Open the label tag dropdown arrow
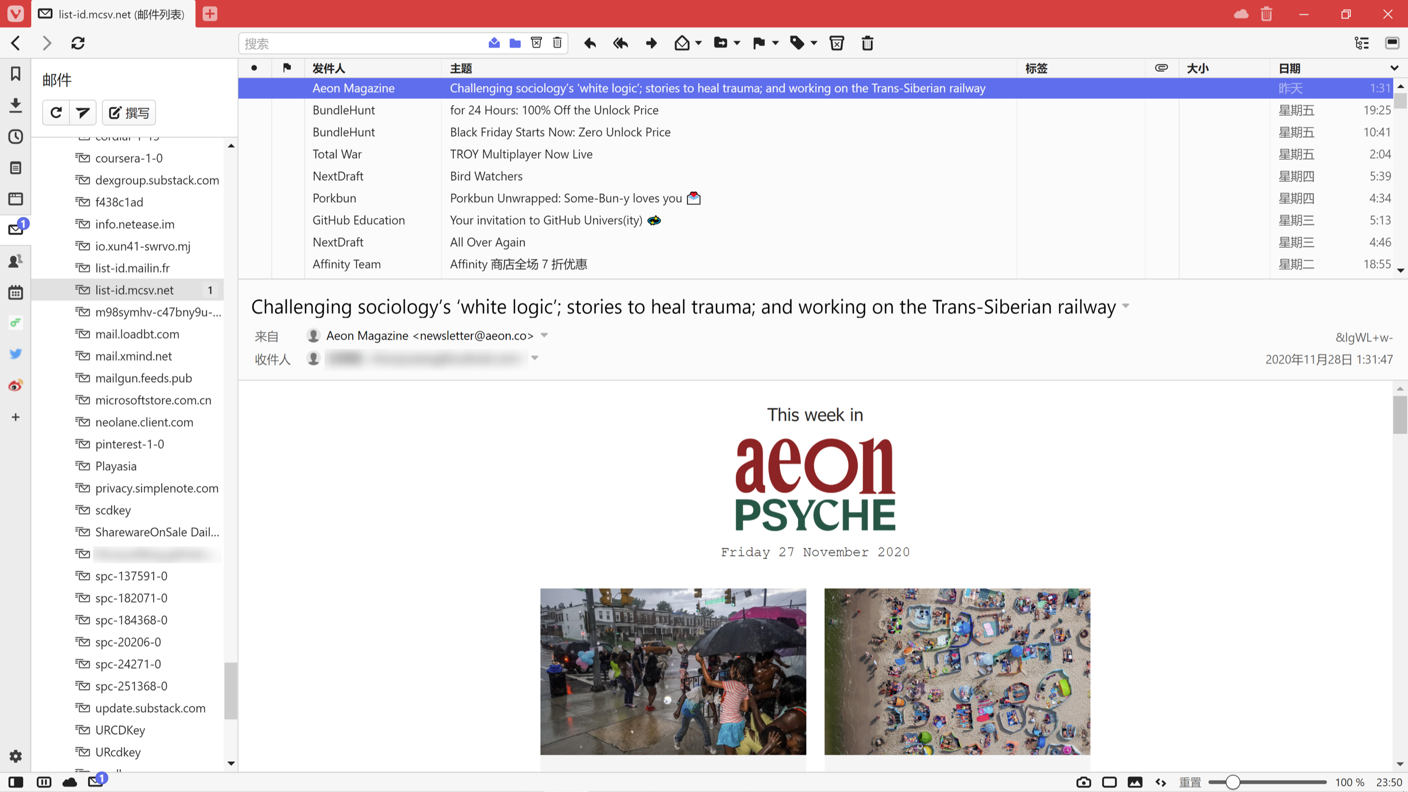This screenshot has height=792, width=1408. pos(814,43)
